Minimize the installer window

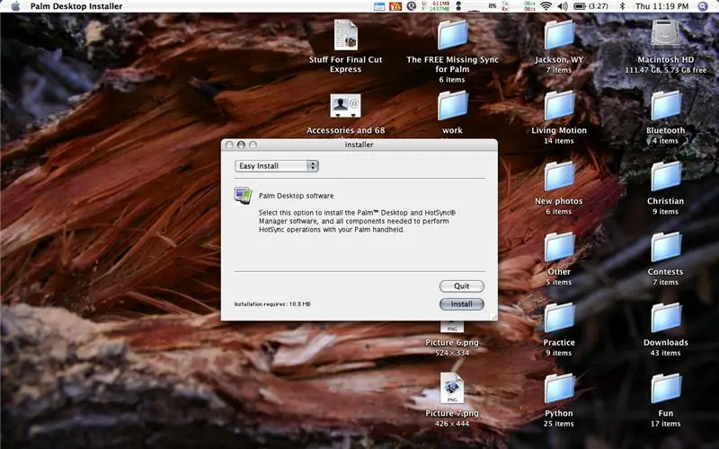pos(241,145)
